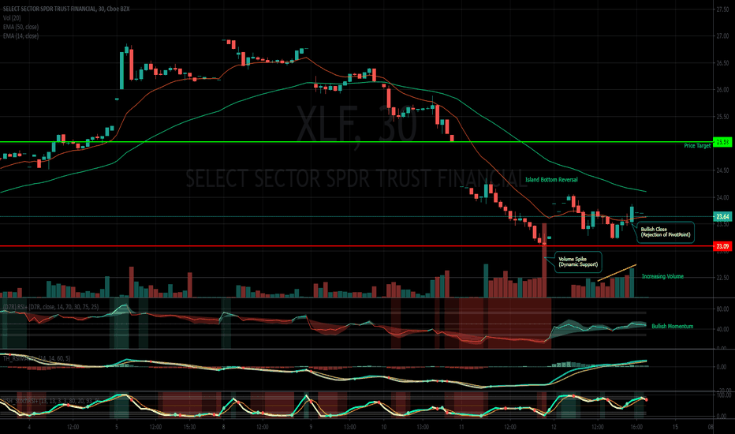Click the day 11 time axis label
The width and height of the screenshot is (735, 434).
pyautogui.click(x=461, y=427)
